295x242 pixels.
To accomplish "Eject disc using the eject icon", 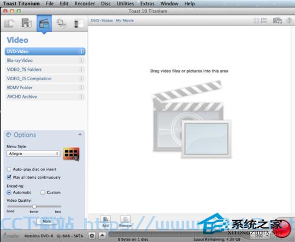I will (x=102, y=236).
